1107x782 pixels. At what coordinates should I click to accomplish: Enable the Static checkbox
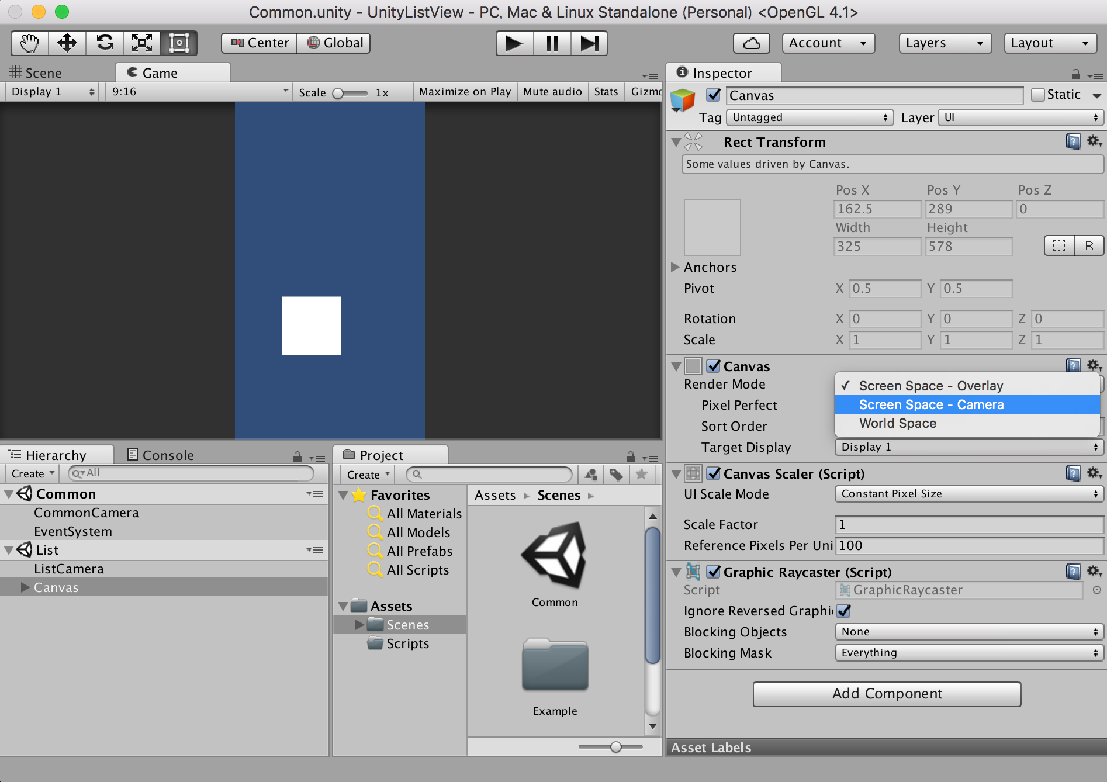[1037, 94]
